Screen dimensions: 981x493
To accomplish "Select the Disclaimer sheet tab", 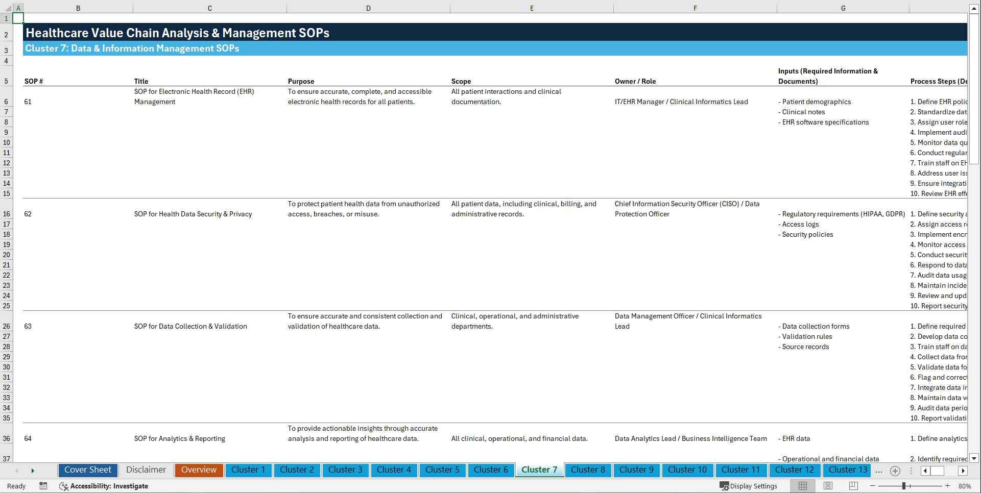I will (x=146, y=470).
